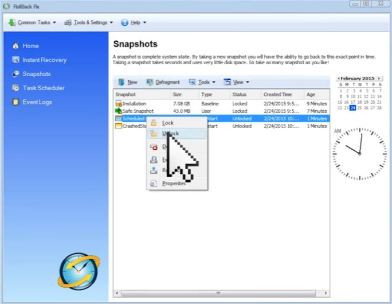392x304 pixels.
Task: Expand the Help menu dropdown
Action: click(134, 23)
